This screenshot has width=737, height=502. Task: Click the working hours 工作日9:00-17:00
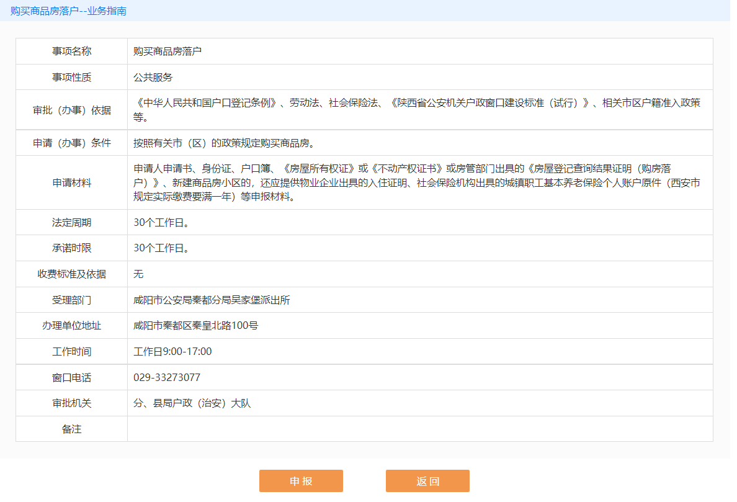pos(172,352)
